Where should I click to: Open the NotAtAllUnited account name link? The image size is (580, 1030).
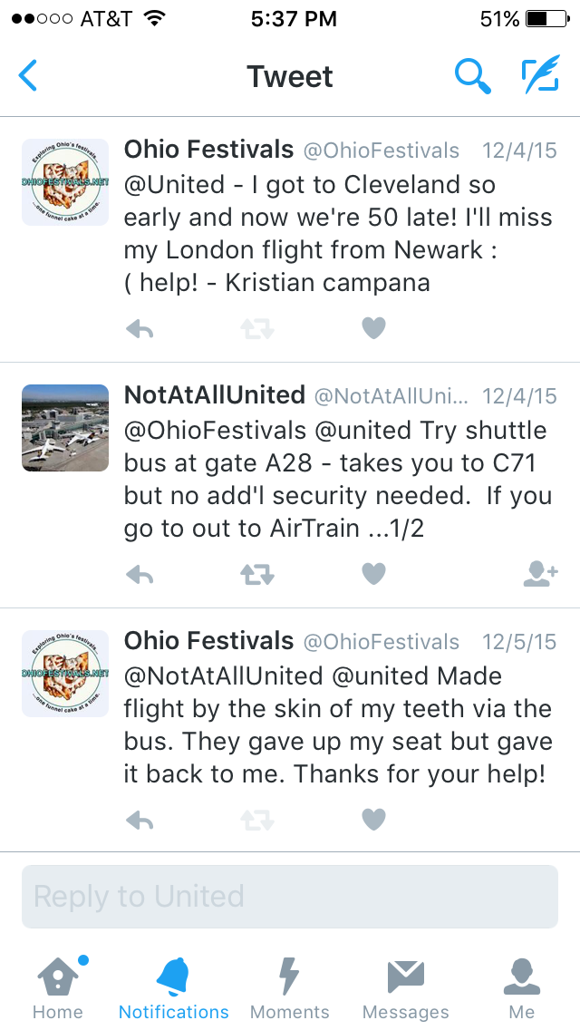click(x=214, y=395)
